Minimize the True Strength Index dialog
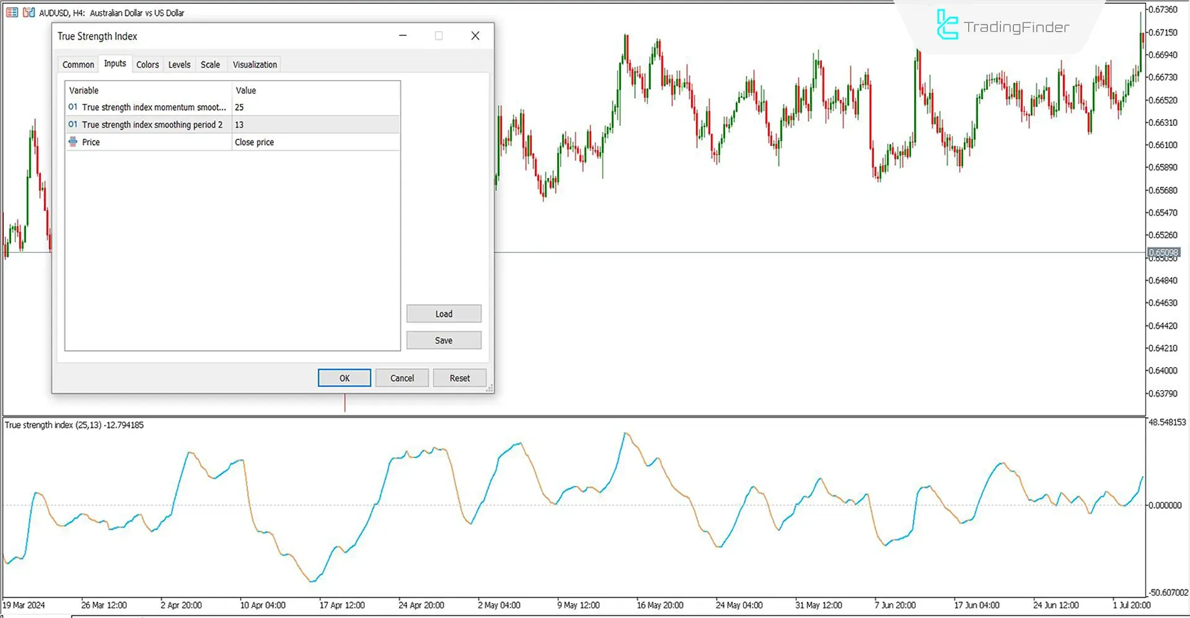Screen dimensions: 1190x618 tap(403, 36)
